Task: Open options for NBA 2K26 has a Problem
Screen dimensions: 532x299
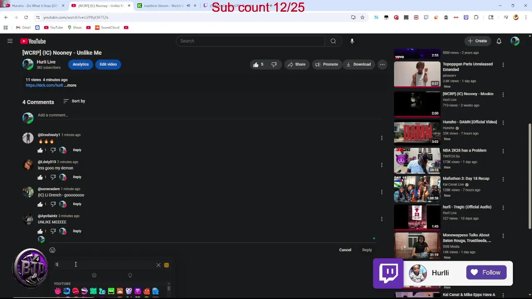Action: point(503,151)
